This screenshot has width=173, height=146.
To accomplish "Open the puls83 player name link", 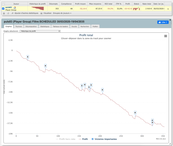I will [8, 7].
